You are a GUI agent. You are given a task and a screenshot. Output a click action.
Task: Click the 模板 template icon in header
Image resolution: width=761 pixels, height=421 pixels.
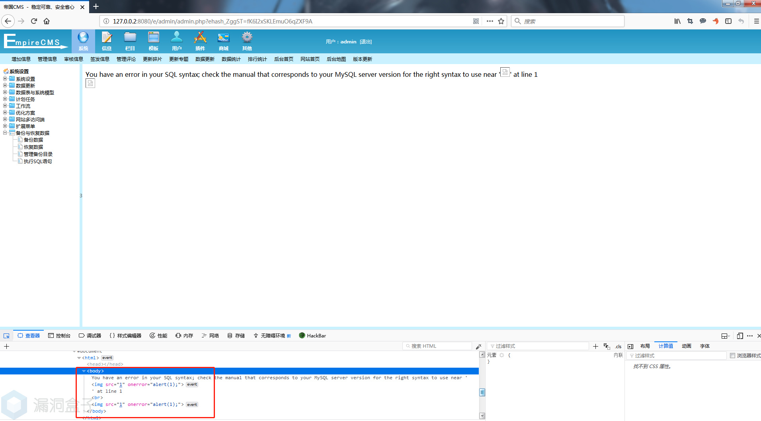(x=153, y=41)
